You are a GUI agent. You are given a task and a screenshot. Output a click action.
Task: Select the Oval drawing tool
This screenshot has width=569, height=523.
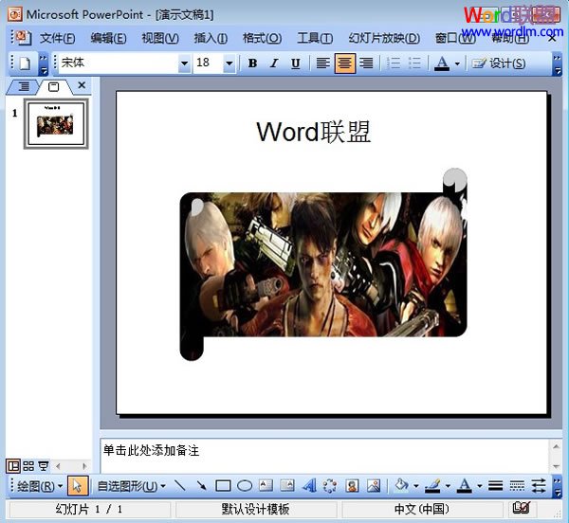click(245, 486)
